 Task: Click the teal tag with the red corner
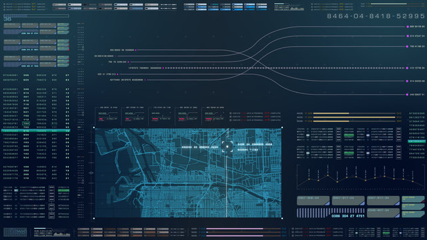pos(413,199)
